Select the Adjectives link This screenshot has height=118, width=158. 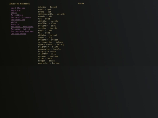point(17,15)
